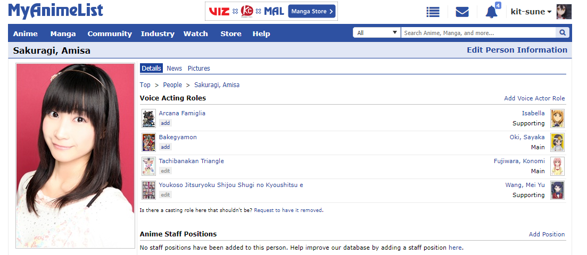Open the Community navigation menu

[x=110, y=33]
